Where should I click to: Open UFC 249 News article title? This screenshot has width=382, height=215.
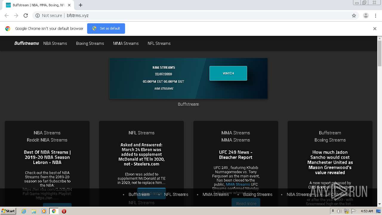(x=236, y=155)
